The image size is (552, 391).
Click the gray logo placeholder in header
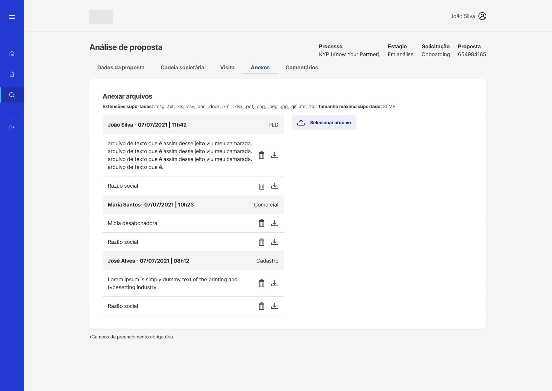[x=101, y=17]
